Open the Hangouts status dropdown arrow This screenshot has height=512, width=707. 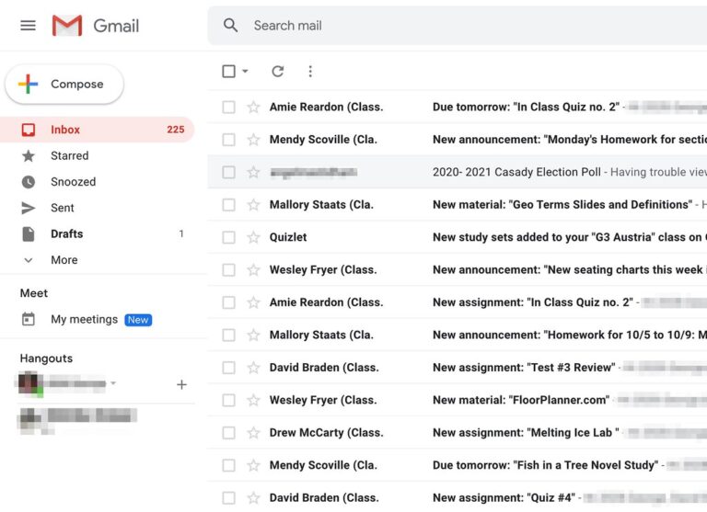(113, 383)
